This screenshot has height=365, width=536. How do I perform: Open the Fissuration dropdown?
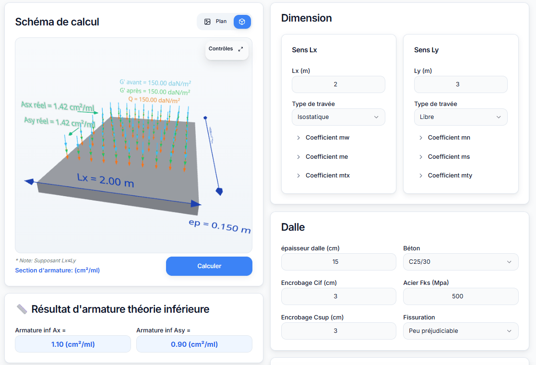click(460, 331)
